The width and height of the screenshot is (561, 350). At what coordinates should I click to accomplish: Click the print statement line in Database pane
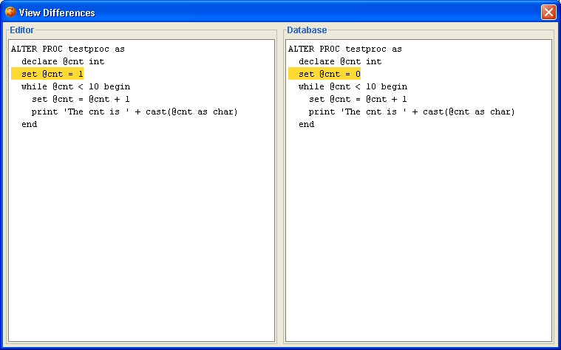(412, 111)
